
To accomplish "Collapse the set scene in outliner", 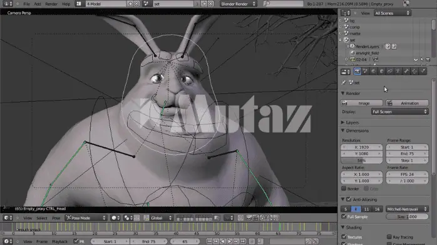I will pos(341,40).
